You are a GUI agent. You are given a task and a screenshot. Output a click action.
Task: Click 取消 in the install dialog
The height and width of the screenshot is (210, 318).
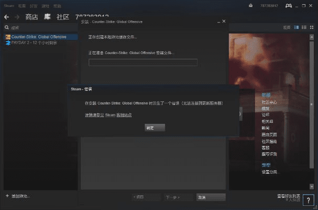click(x=211, y=197)
